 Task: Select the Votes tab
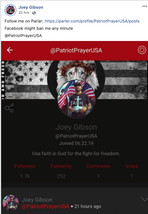coord(132,166)
